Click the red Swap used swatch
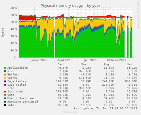 [x=5, y=92]
